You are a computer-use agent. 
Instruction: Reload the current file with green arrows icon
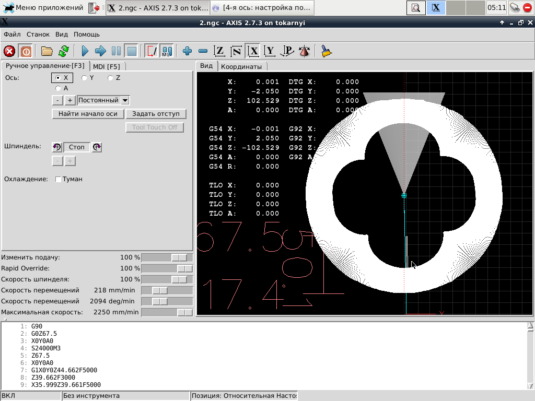click(63, 51)
